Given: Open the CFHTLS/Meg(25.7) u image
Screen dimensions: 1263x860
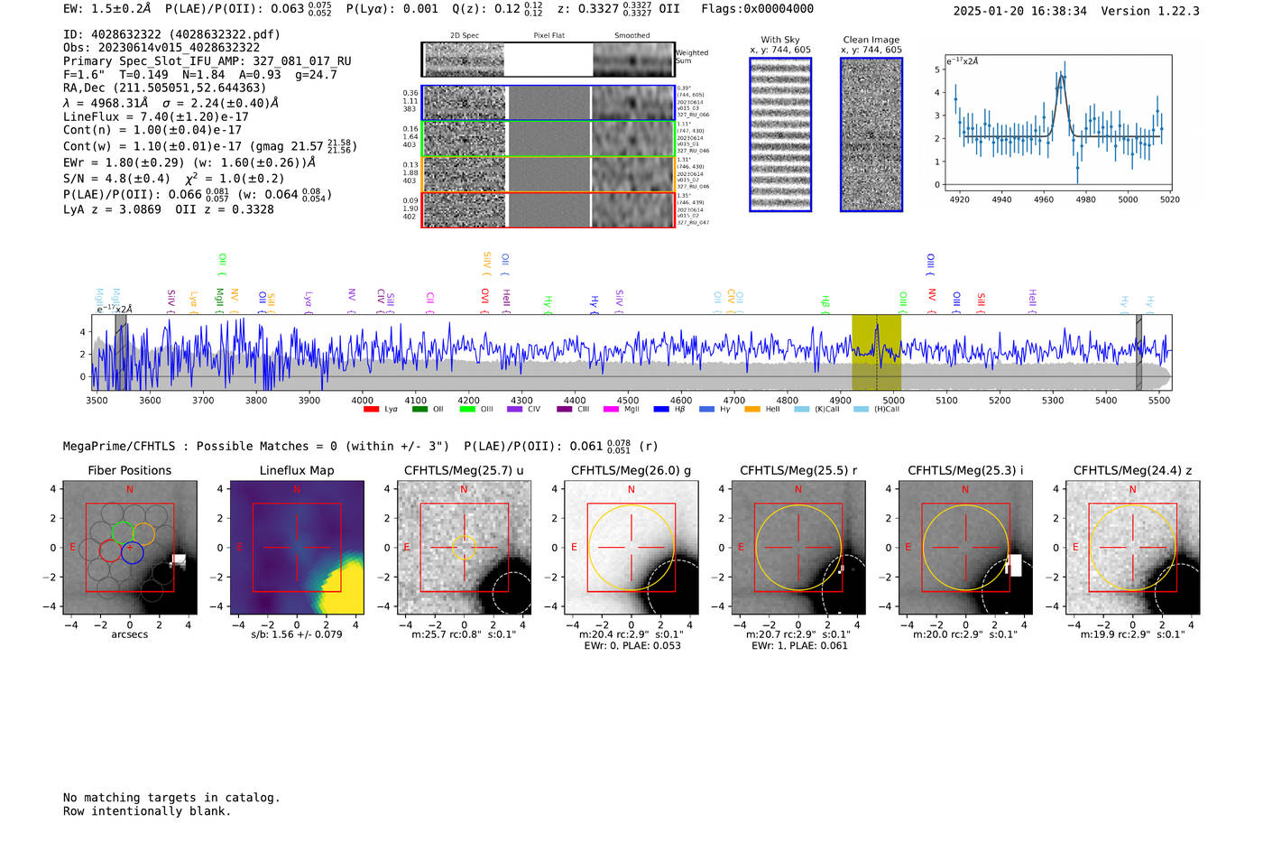Looking at the screenshot, I should pos(464,548).
